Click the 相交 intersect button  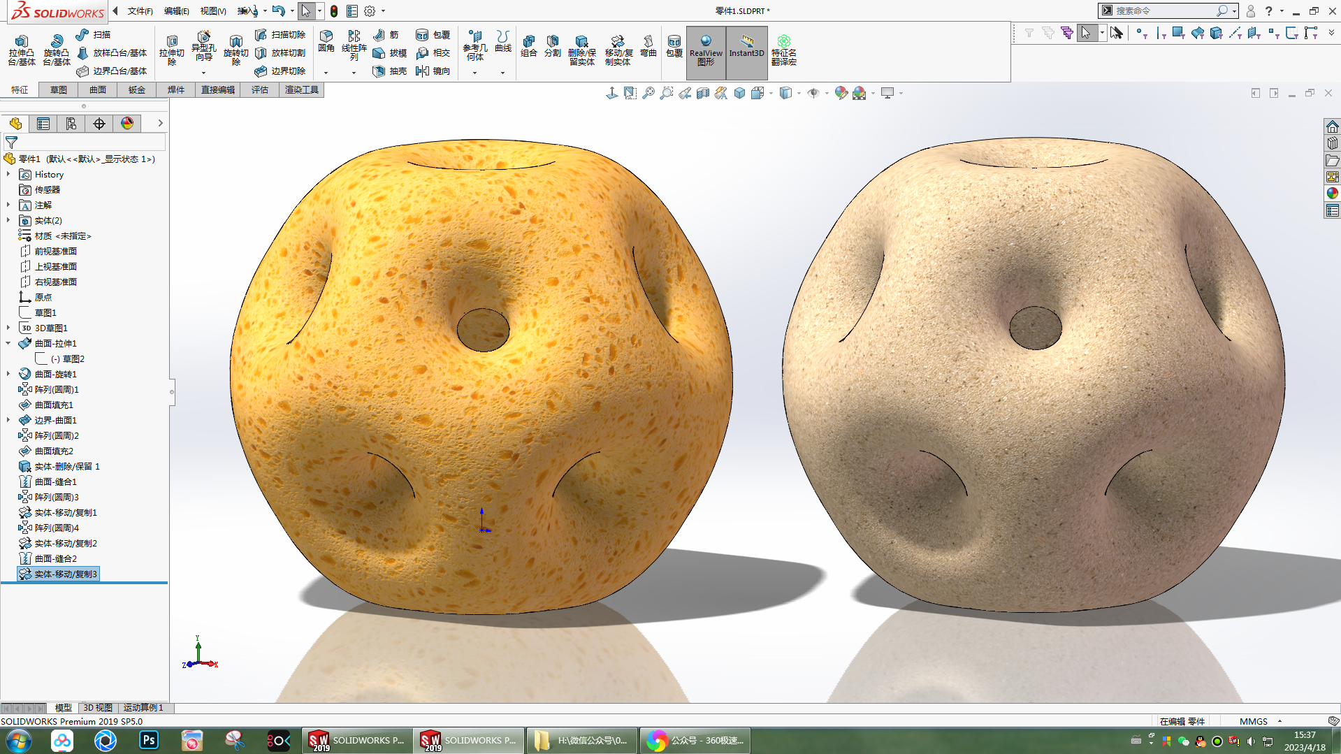click(x=433, y=52)
